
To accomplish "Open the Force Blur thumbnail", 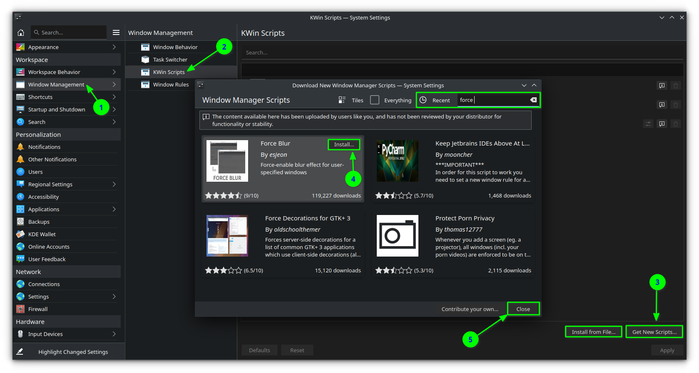I will click(227, 161).
